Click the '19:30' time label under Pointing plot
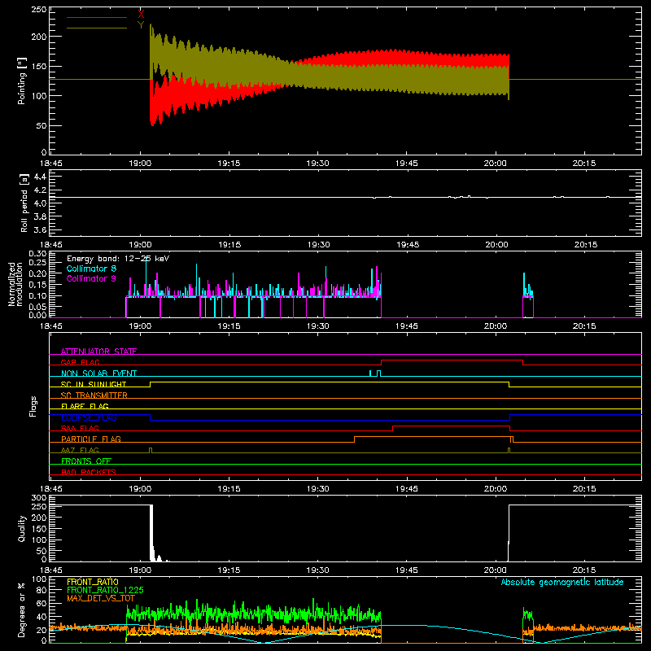This screenshot has height=651, width=651. point(317,164)
